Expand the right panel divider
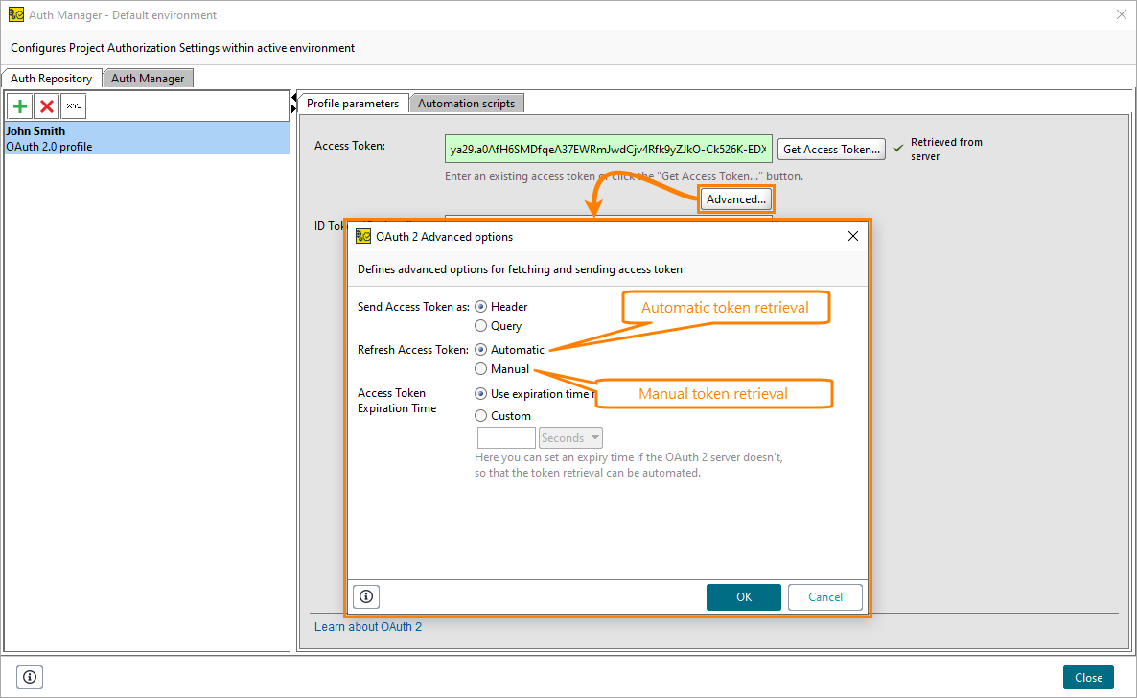The width and height of the screenshot is (1137, 698). 292,108
